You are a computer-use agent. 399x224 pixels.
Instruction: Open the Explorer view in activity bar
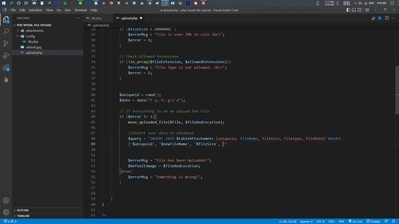(x=6, y=20)
